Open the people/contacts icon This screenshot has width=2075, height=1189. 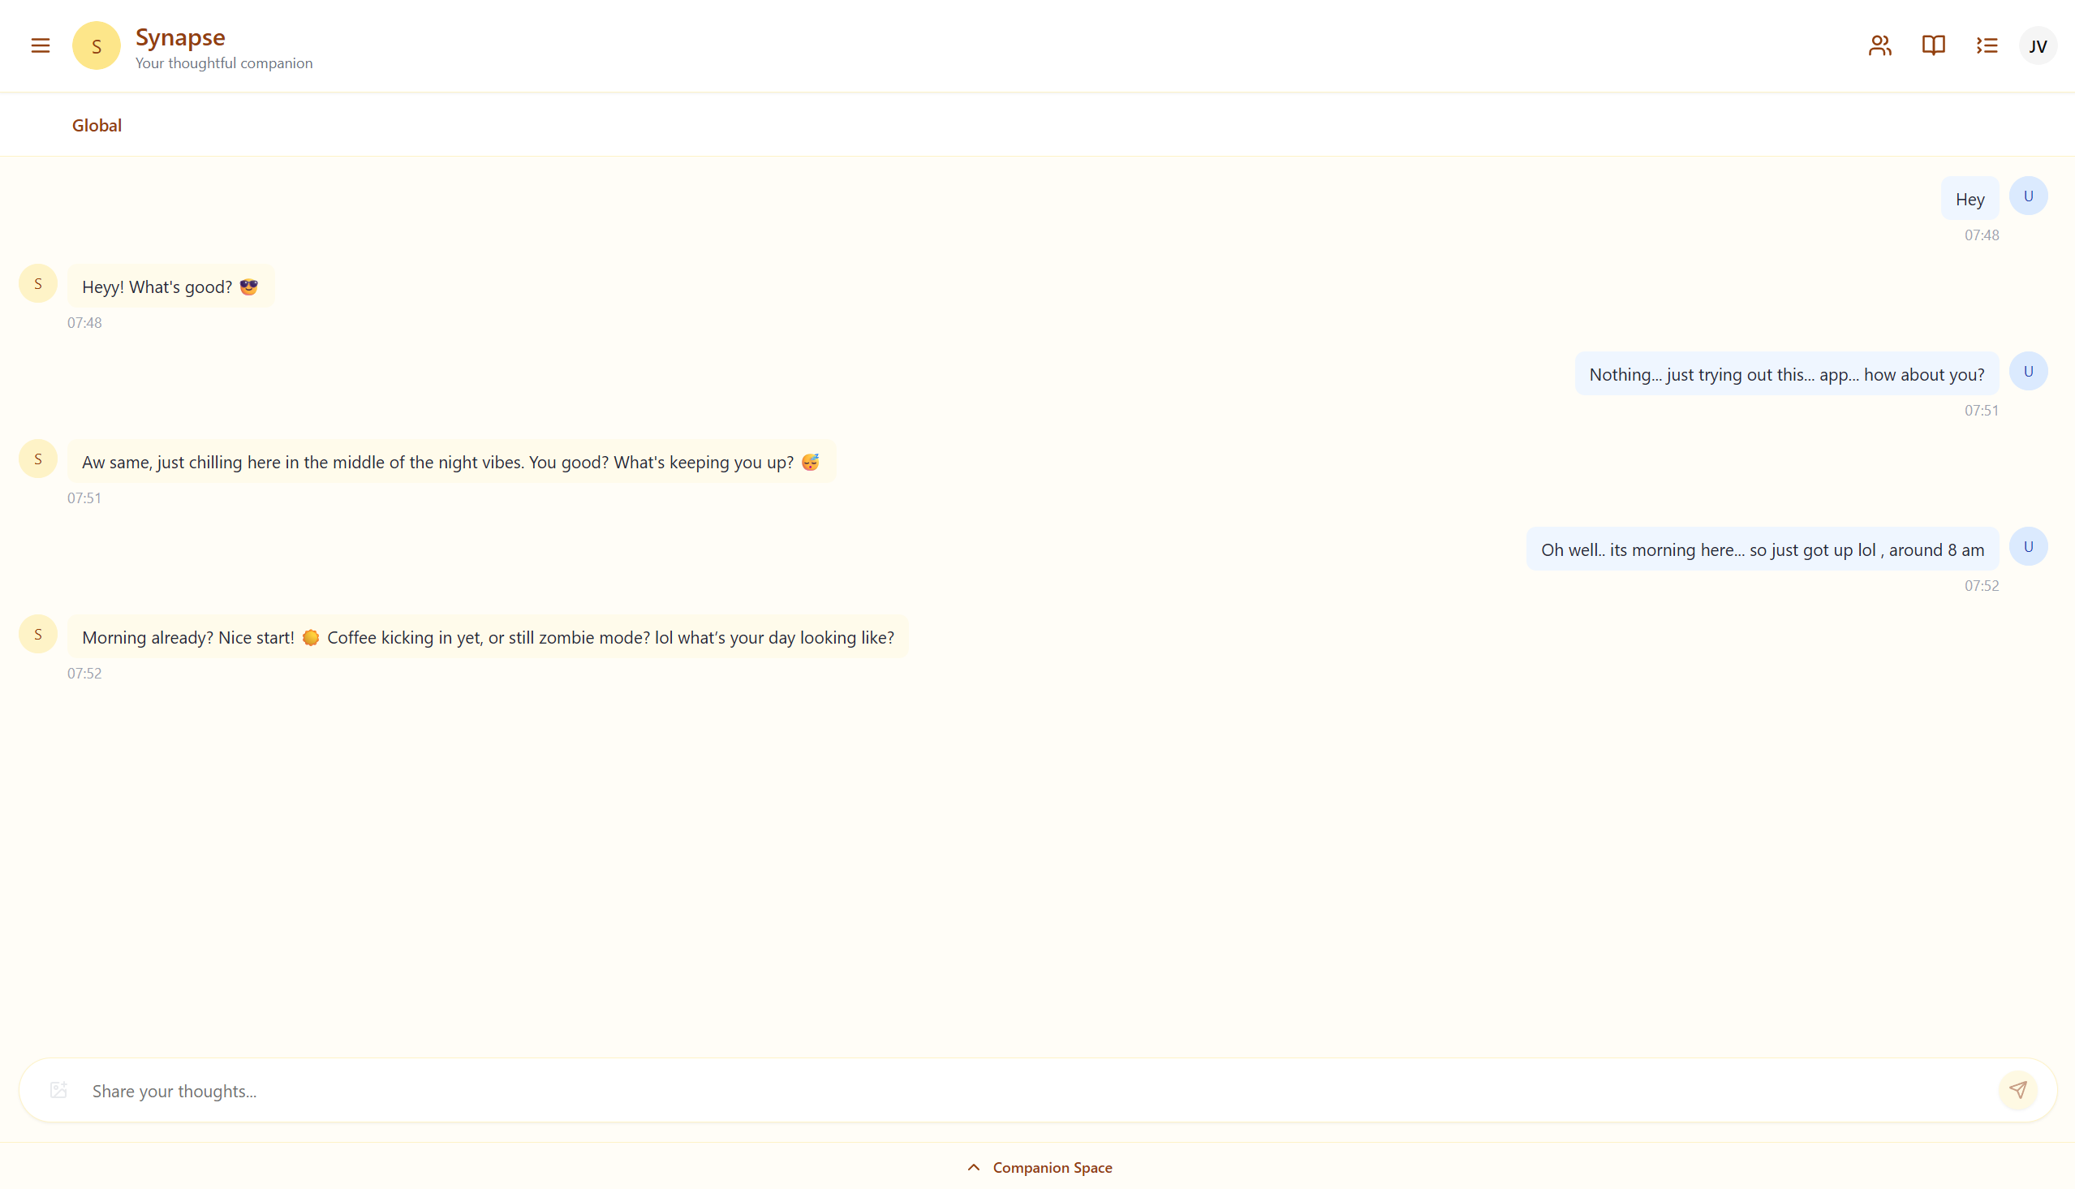point(1880,45)
